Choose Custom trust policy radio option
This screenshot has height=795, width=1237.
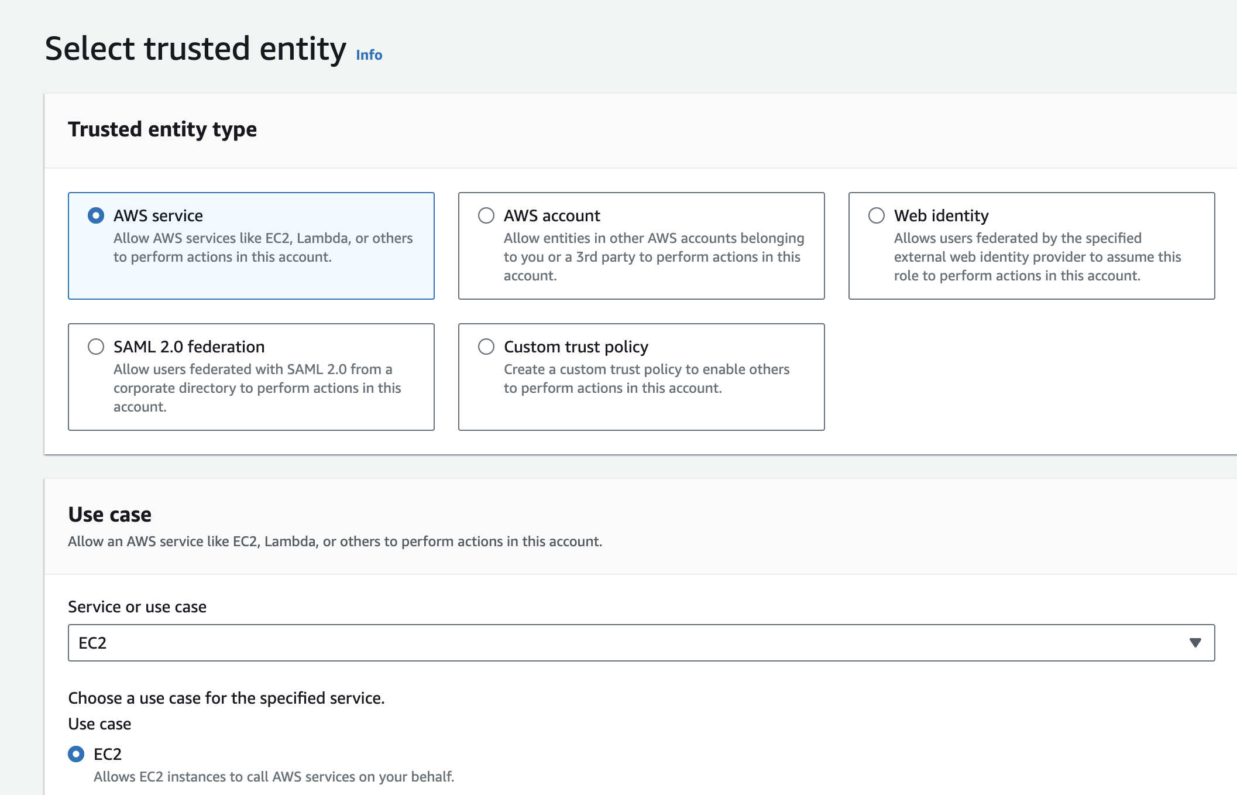(x=486, y=347)
